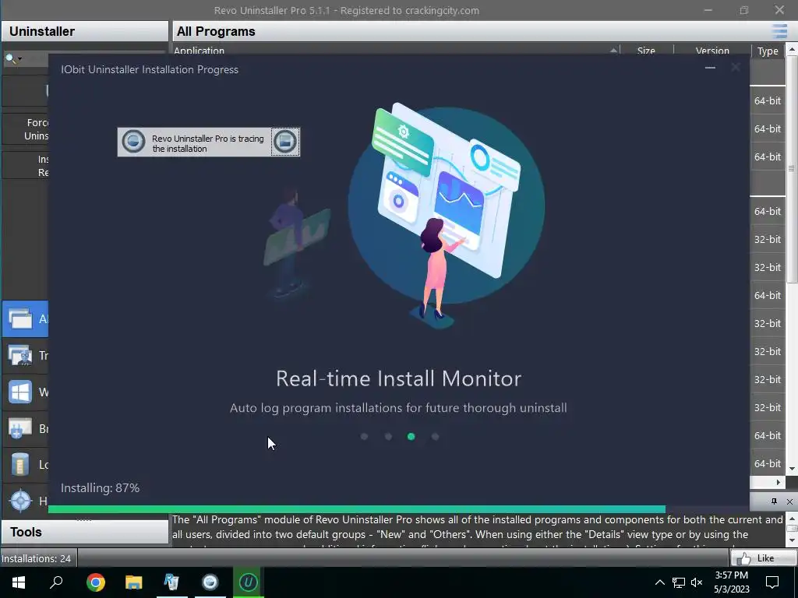Open the search options magnifier dropdown
The image size is (798, 598).
point(13,58)
